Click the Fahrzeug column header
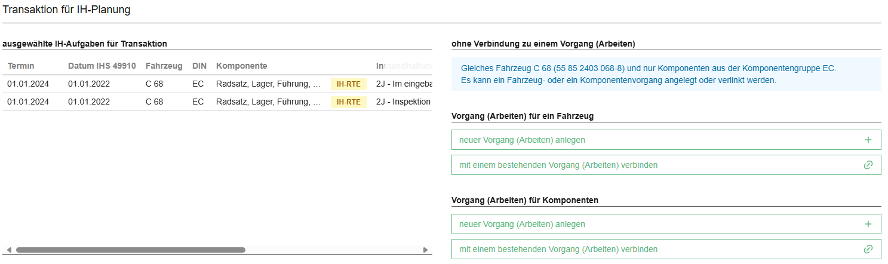888x264 pixels. 164,66
